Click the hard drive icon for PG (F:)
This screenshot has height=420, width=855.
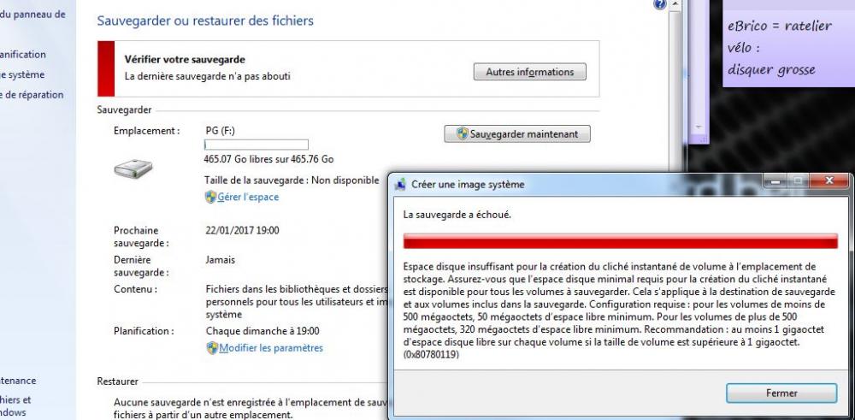(x=133, y=169)
